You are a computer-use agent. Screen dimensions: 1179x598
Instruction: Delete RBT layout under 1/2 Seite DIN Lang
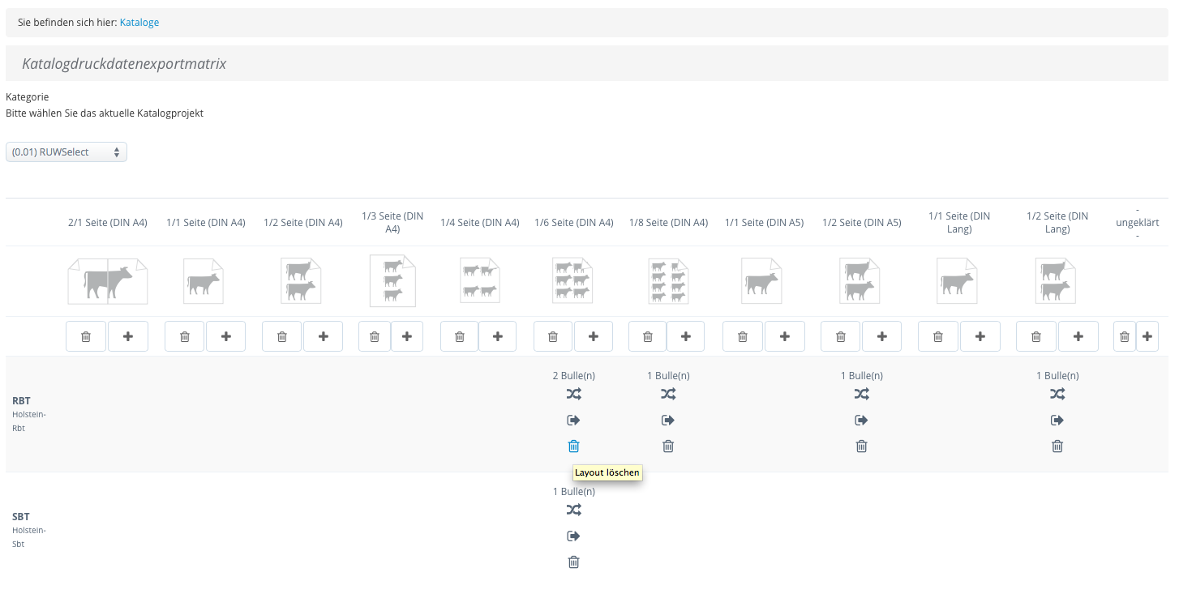1057,446
